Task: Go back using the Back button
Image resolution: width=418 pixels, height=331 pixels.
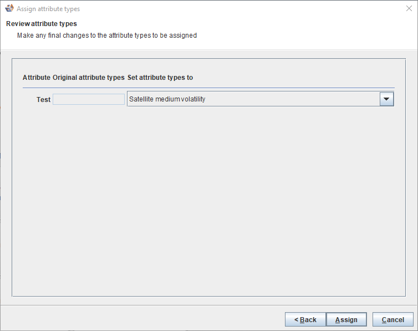Action: pos(305,319)
